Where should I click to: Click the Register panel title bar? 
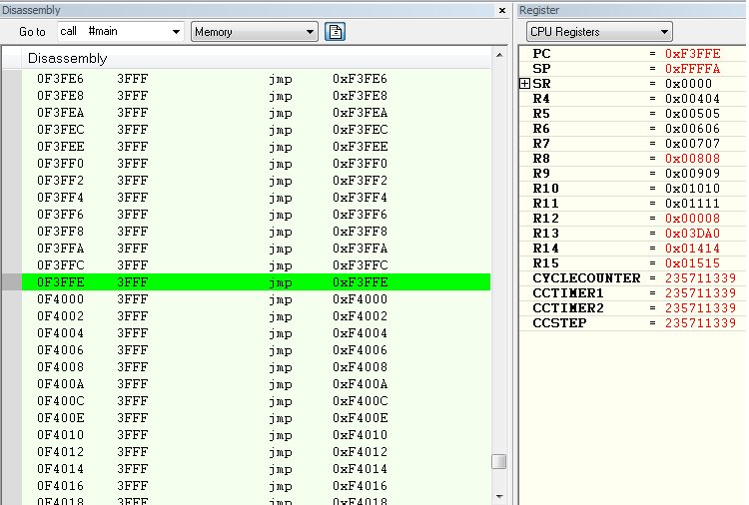pos(632,10)
